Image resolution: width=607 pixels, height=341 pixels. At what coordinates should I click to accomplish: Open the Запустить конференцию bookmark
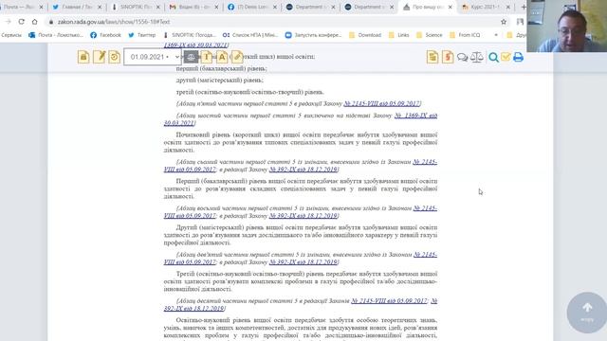coord(313,35)
